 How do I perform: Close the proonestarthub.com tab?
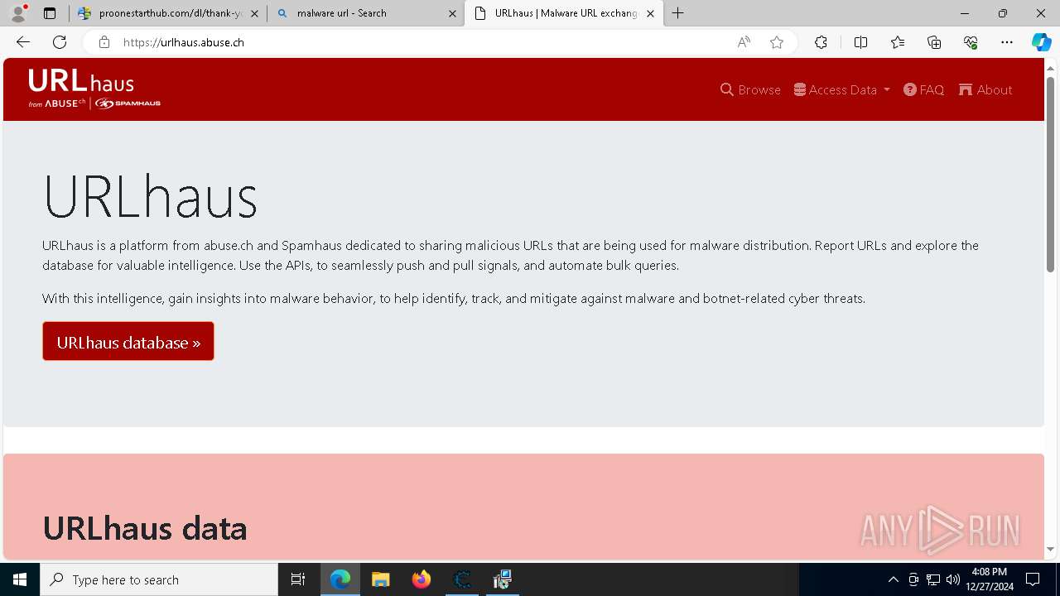coord(254,13)
